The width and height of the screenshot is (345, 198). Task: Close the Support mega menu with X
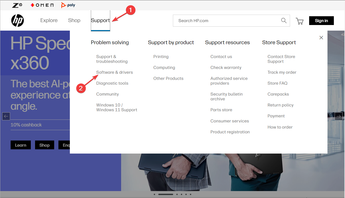click(321, 38)
